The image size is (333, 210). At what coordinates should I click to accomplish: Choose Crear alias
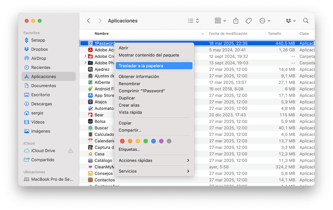click(x=154, y=105)
